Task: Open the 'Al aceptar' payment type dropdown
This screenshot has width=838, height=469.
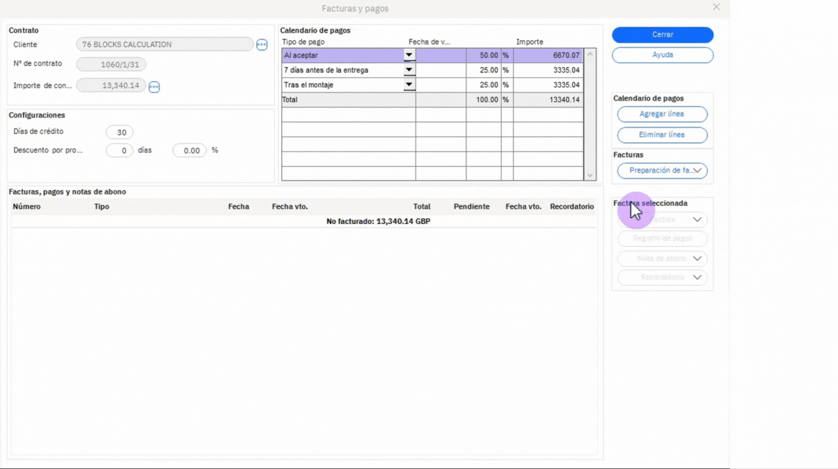Action: 409,55
